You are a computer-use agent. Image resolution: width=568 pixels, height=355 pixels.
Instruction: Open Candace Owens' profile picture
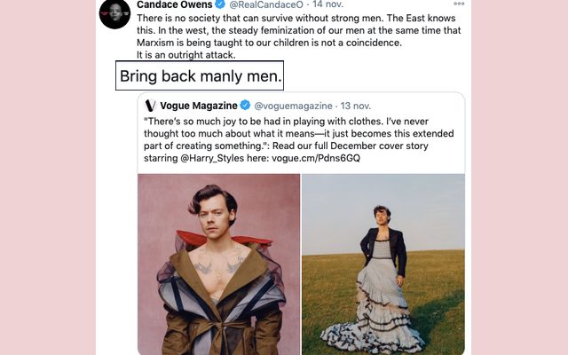[114, 12]
